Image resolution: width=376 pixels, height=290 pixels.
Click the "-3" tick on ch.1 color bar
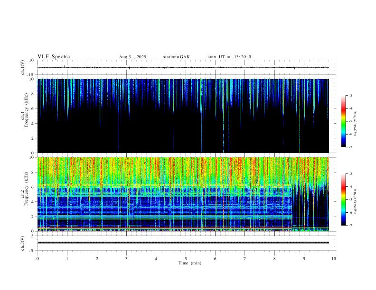[x=350, y=95]
